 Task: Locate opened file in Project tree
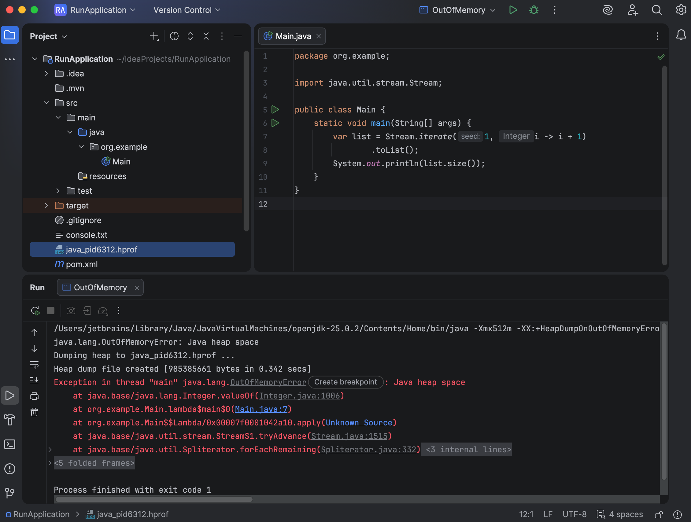point(174,36)
